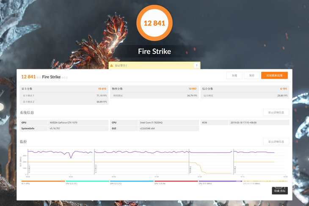Toggle the orange 帧率 (FPS) legend

43,182
